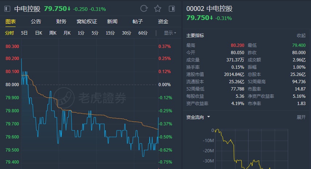The width and height of the screenshot is (311, 169).
Task: Click the 52周最高 value 94.736
Action: point(299,82)
